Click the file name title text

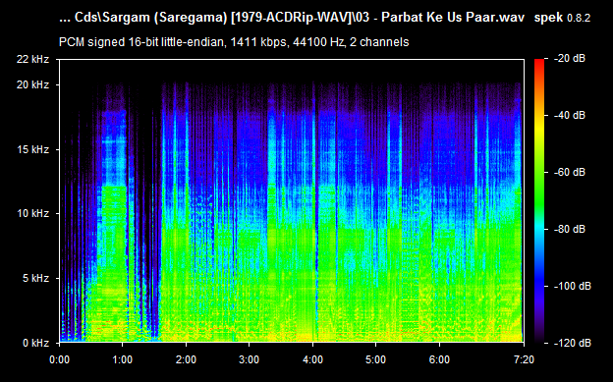[x=292, y=18]
